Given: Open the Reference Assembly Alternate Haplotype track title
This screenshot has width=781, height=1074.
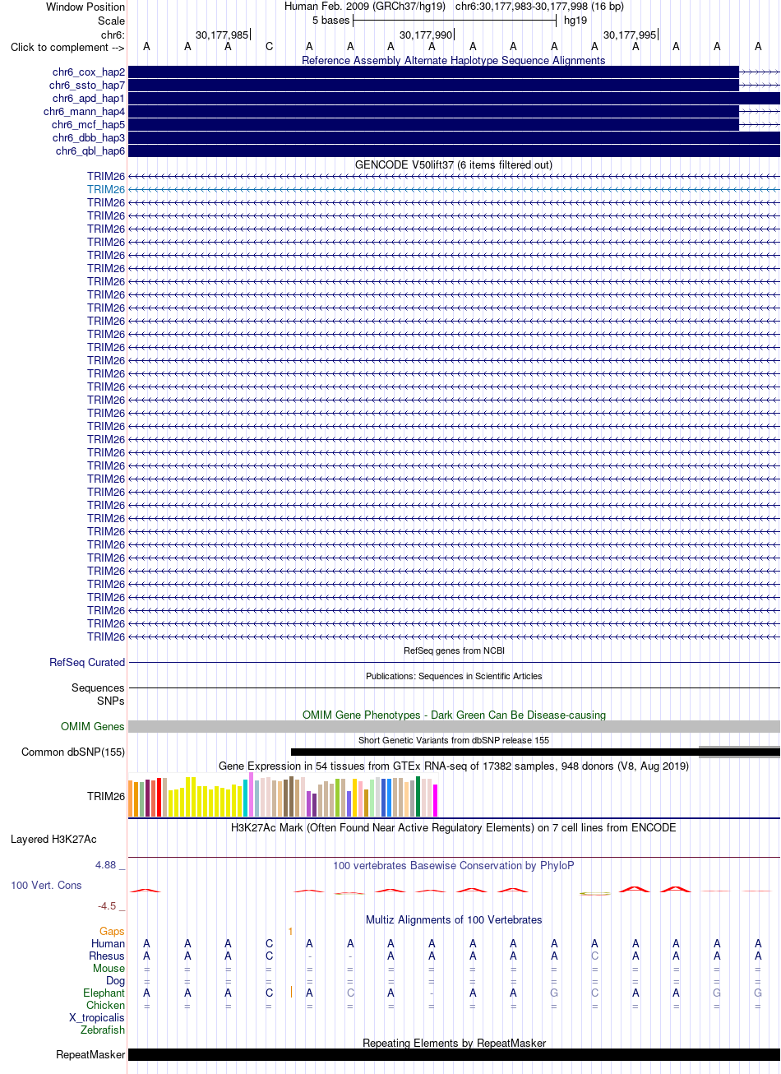Looking at the screenshot, I should coord(454,60).
